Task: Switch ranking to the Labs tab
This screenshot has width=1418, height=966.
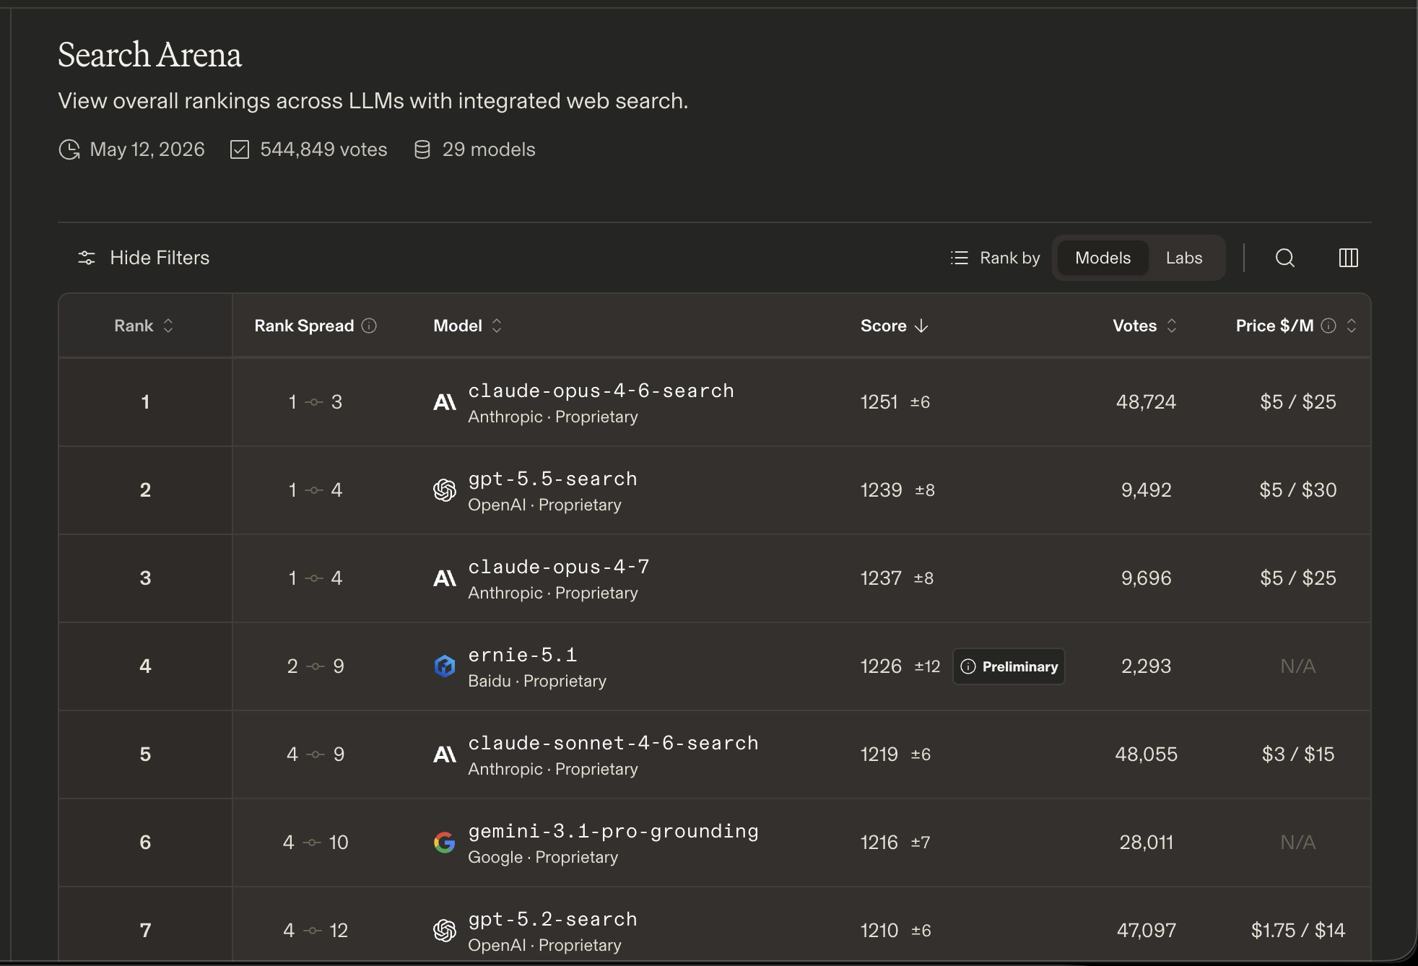Action: tap(1184, 258)
